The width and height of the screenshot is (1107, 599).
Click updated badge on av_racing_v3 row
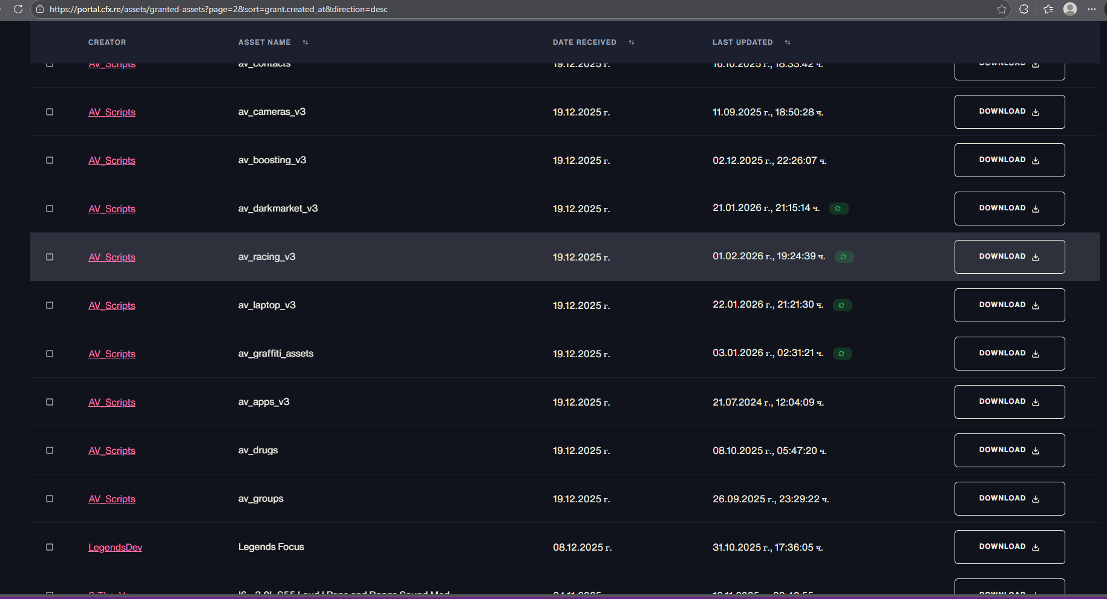click(844, 257)
